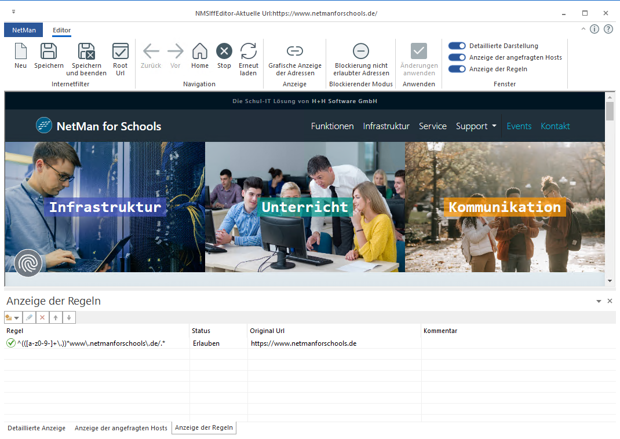The height and width of the screenshot is (439, 620).
Task: Open Anzeige der Regeln panel options arrow
Action: 599,302
